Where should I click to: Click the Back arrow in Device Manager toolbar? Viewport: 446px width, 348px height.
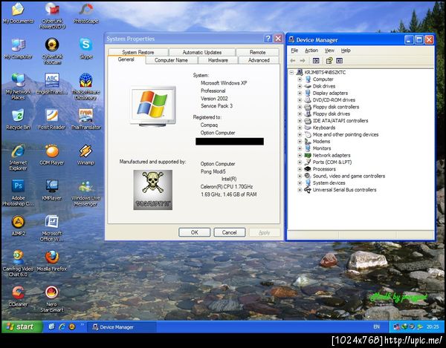tap(293, 60)
